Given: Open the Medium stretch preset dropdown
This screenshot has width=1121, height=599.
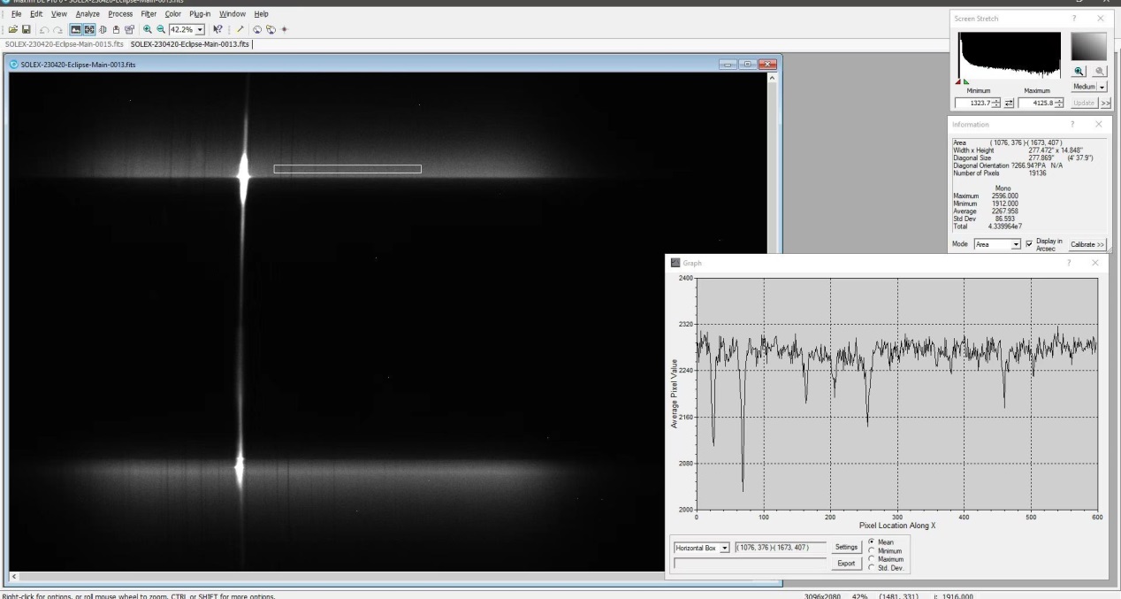Looking at the screenshot, I should [1102, 87].
